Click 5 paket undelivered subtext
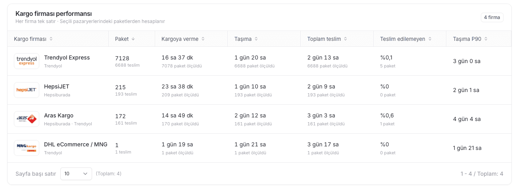 (x=388, y=66)
